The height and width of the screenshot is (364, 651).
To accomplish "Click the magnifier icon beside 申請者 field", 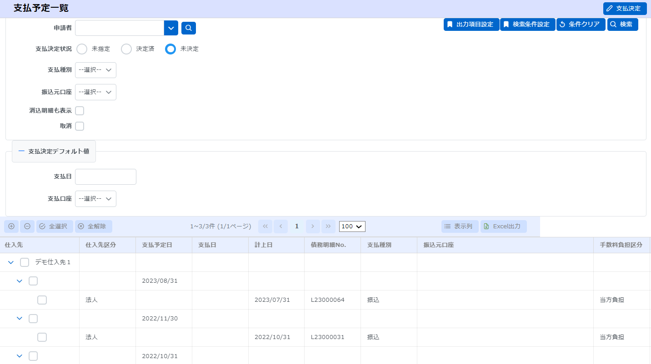I will coord(189,28).
